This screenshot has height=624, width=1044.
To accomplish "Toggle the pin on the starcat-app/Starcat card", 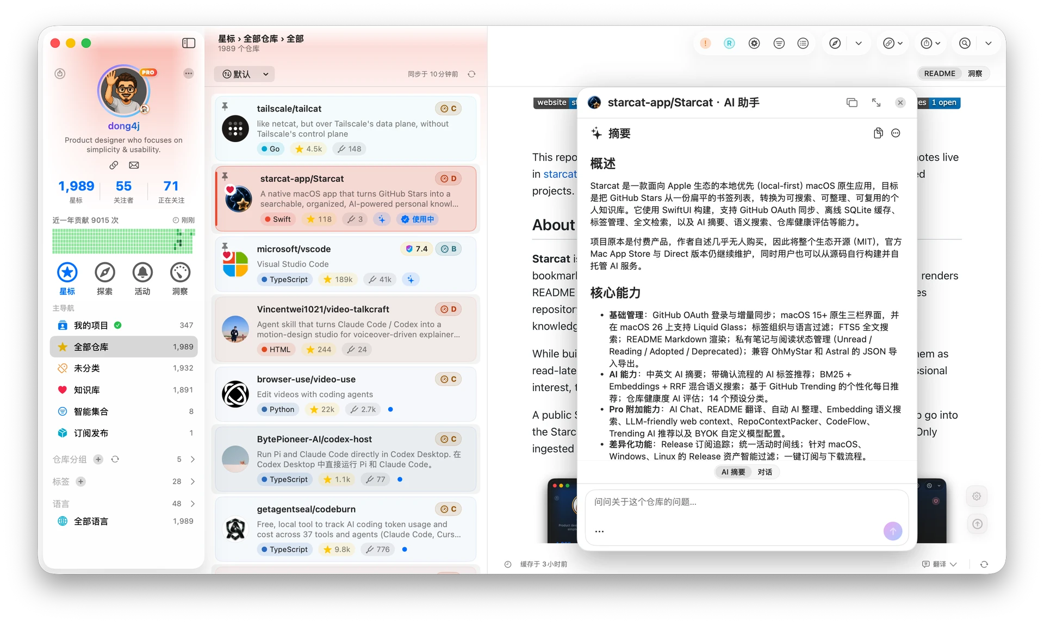I will [x=225, y=176].
